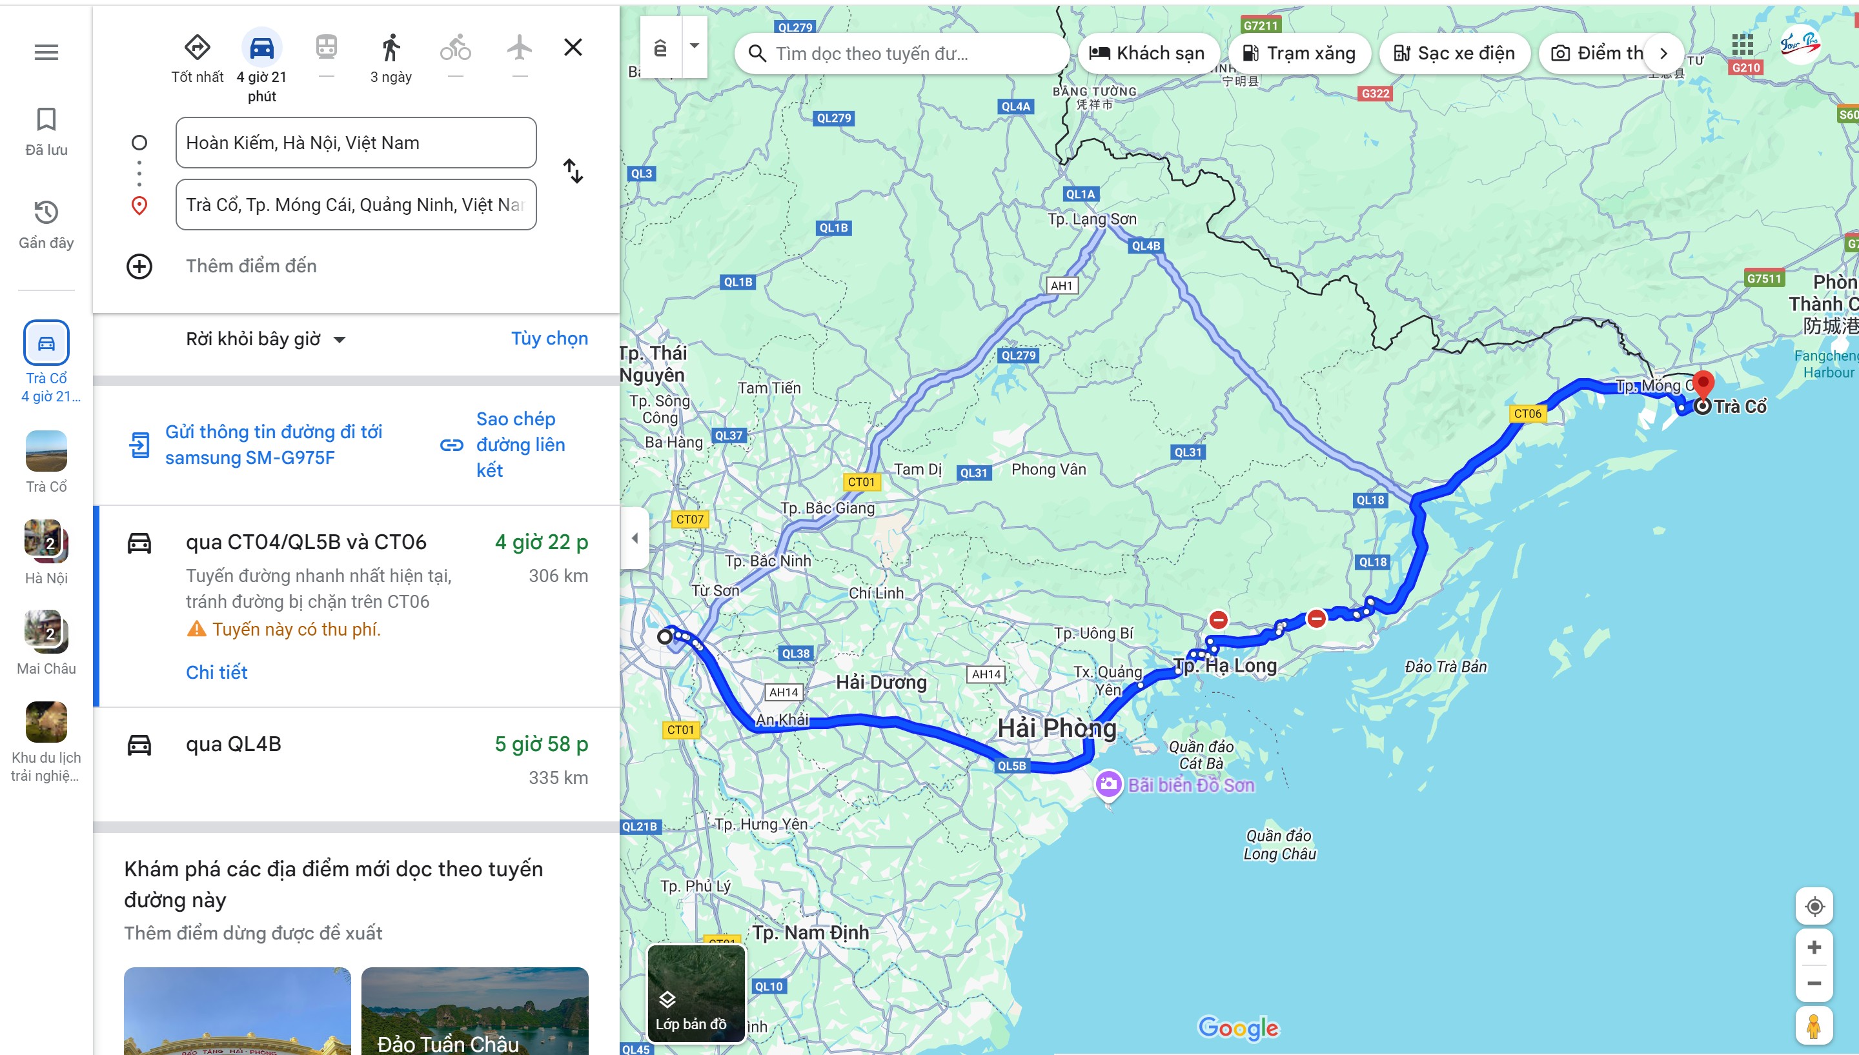The image size is (1859, 1055).
Task: Toggle the map layers thumbnail
Action: 696,992
